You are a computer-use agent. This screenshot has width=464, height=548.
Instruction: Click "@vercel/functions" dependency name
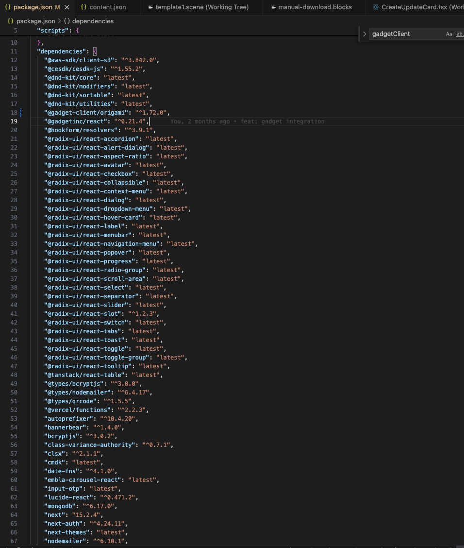tap(77, 410)
